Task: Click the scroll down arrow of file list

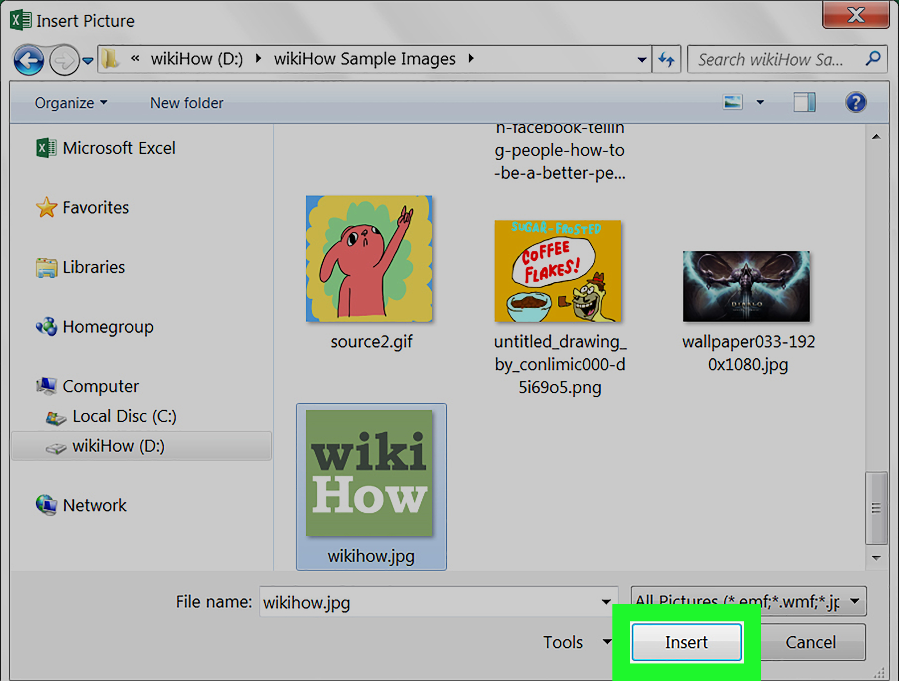Action: click(876, 558)
